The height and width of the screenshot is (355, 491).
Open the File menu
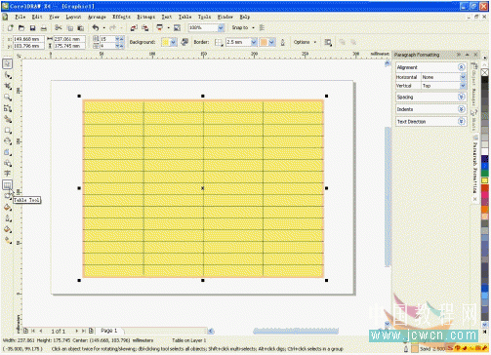[x=20, y=17]
